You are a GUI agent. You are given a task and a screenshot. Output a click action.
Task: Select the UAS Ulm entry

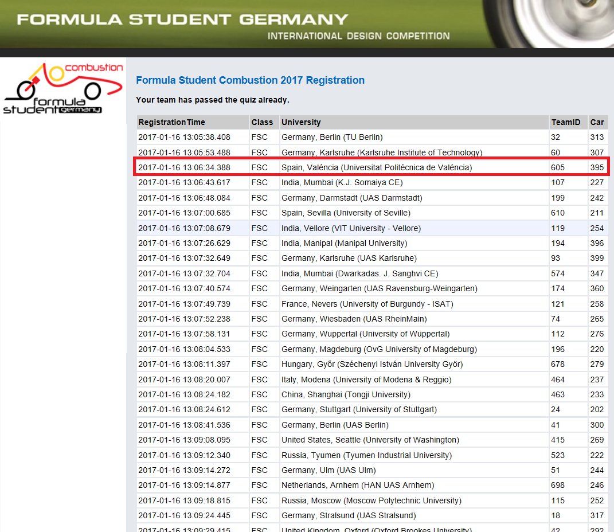coord(328,470)
